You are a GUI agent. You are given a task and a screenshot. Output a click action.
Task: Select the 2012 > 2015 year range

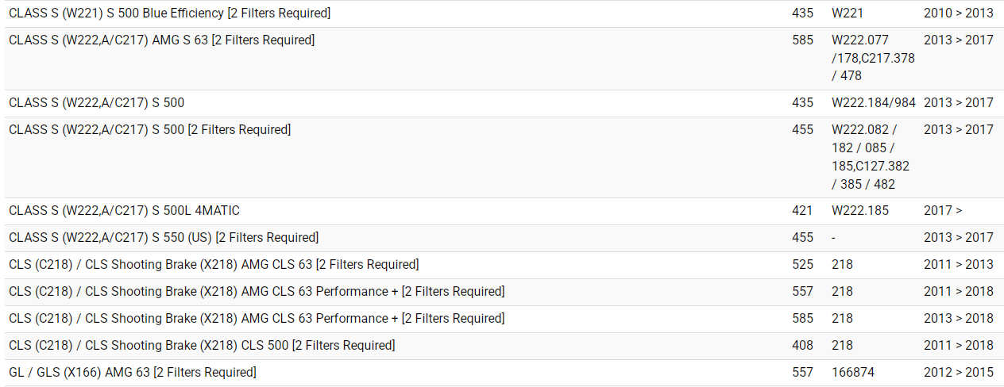click(x=958, y=373)
